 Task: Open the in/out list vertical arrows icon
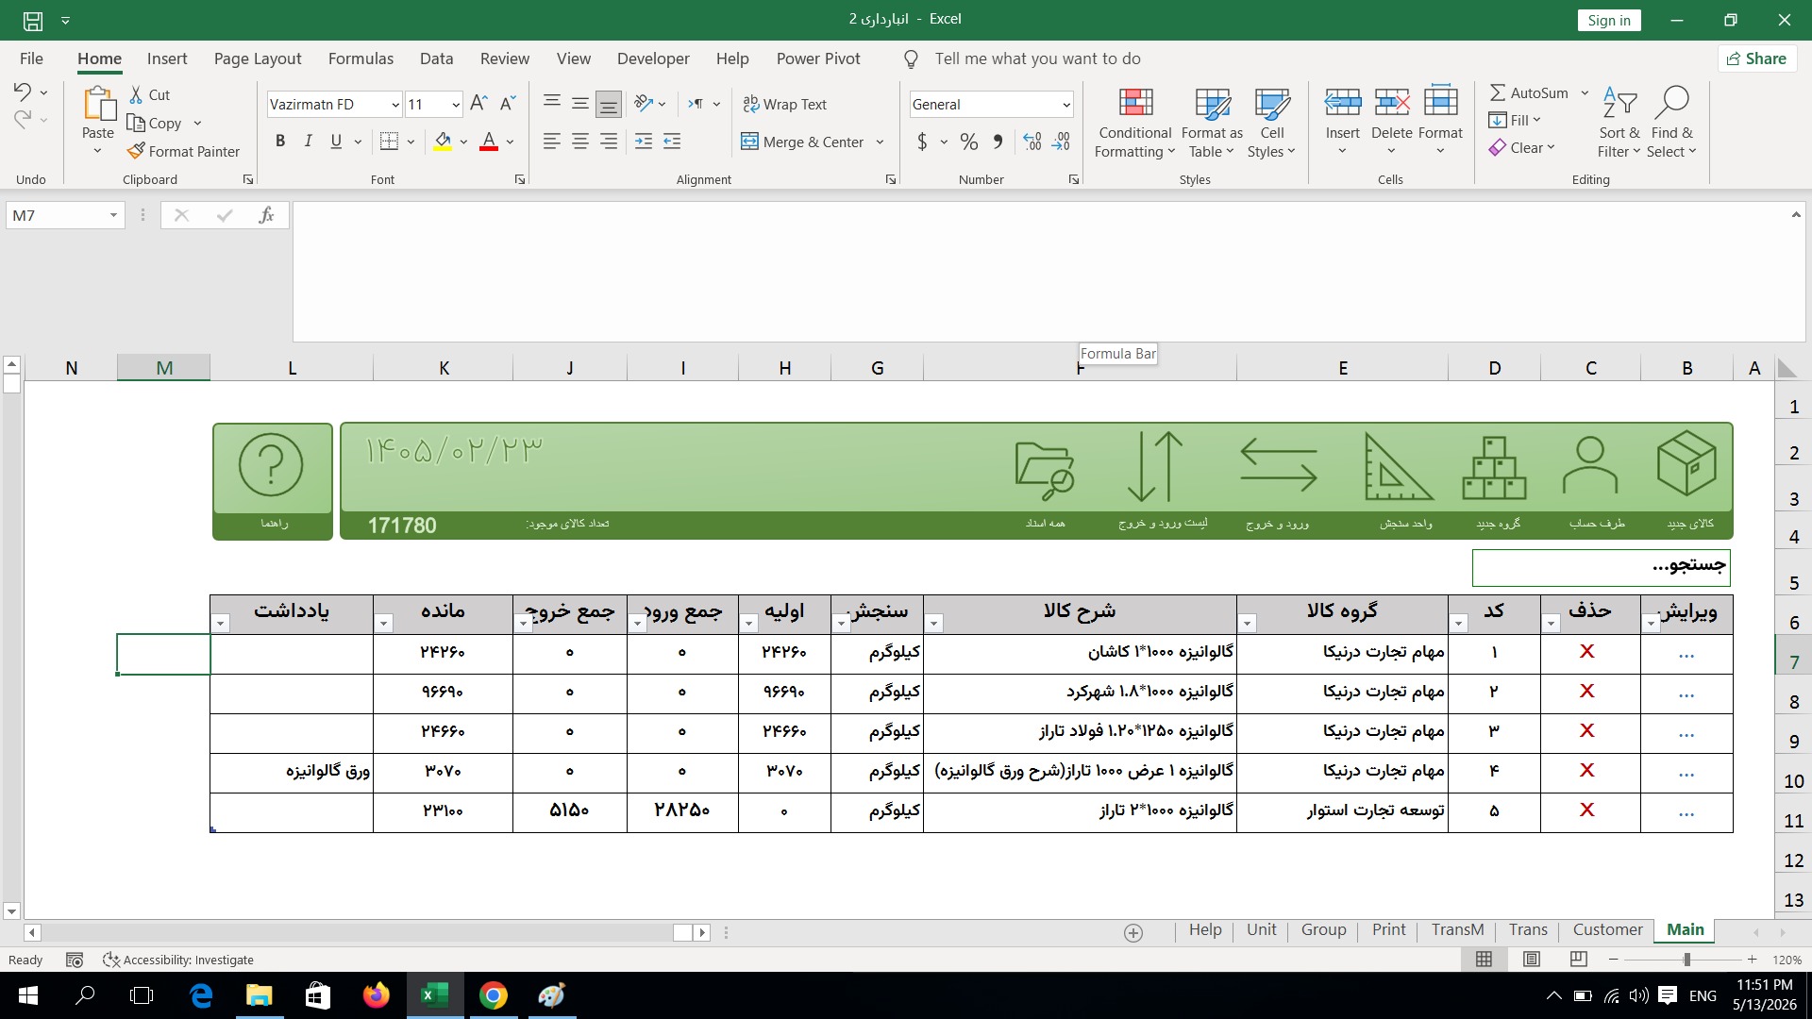pos(1155,466)
